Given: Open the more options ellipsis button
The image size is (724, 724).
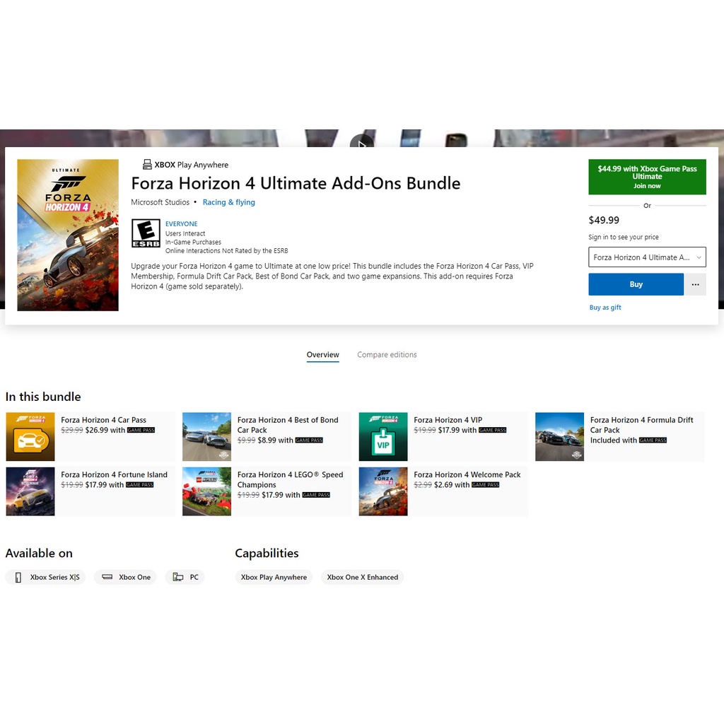Looking at the screenshot, I should coord(696,284).
